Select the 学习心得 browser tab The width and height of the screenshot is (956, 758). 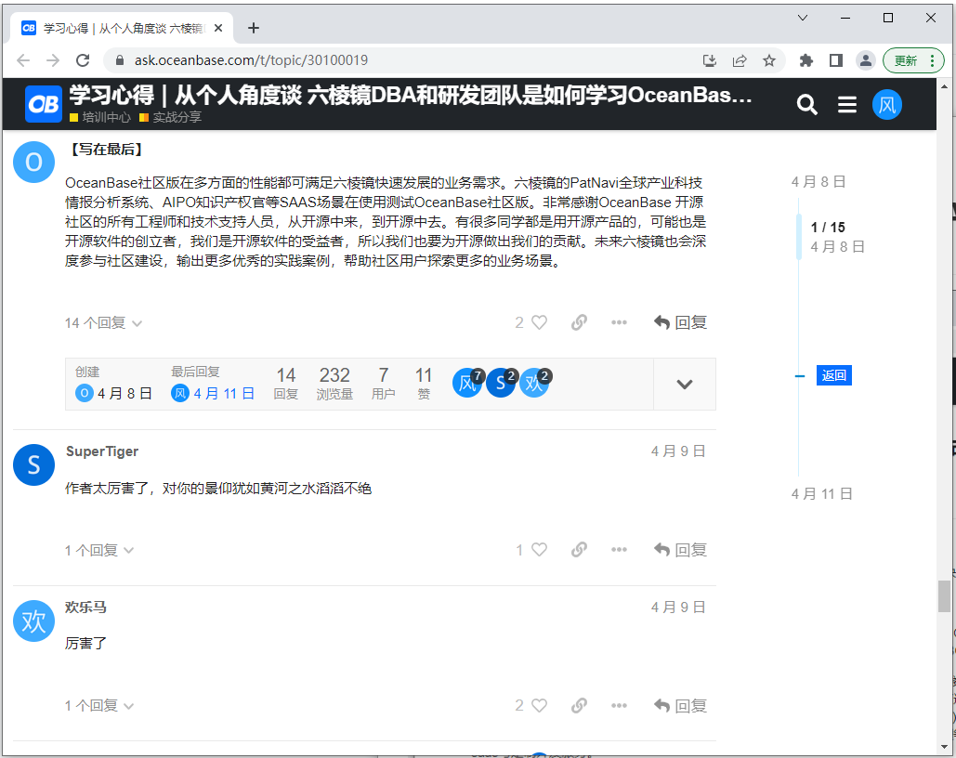122,28
